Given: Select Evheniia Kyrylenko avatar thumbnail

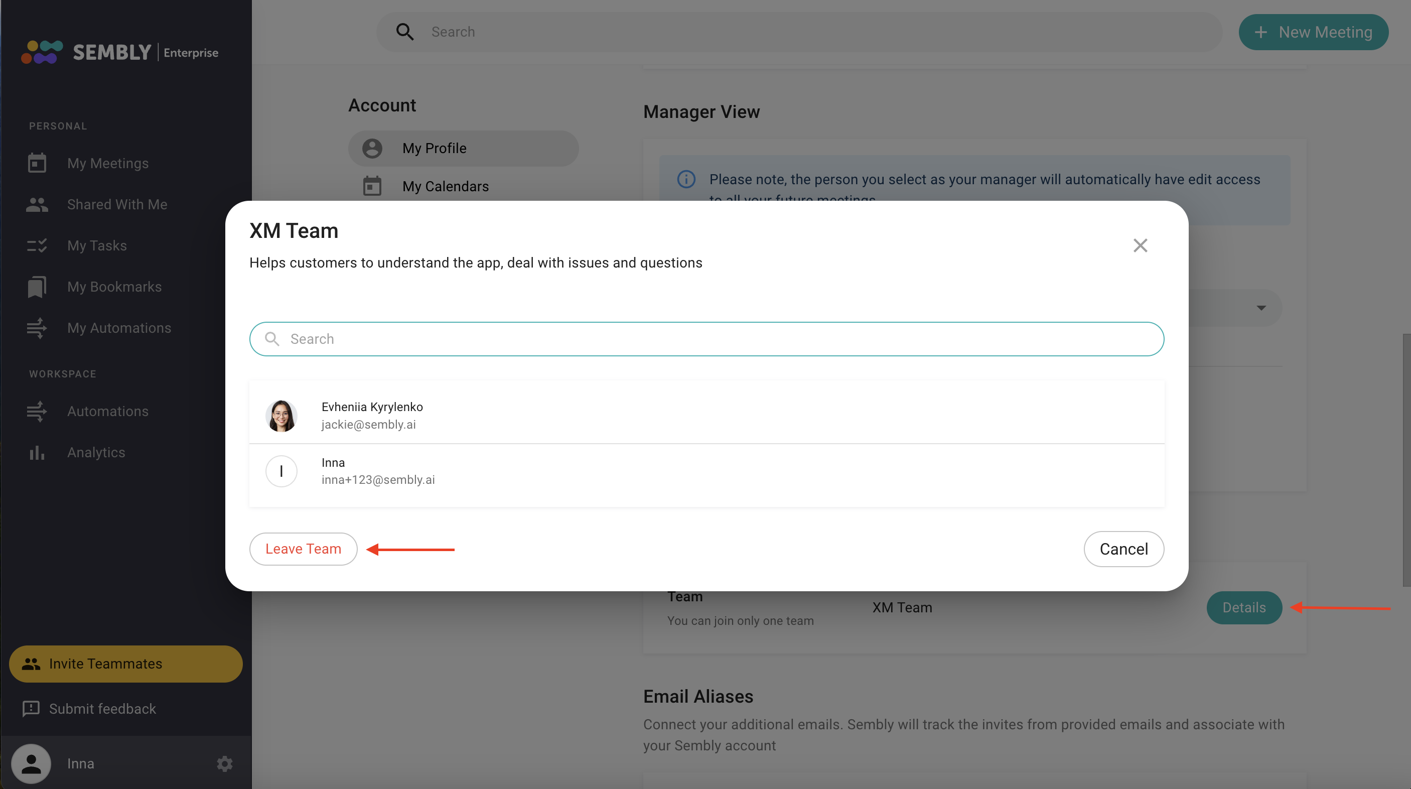Looking at the screenshot, I should tap(281, 416).
